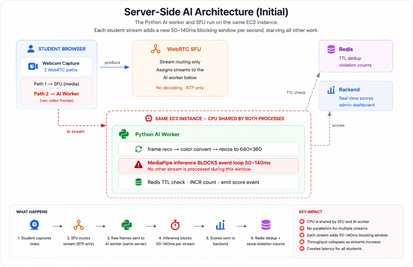
Task: Click step 2 SFU routes stream text
Action: point(79,241)
